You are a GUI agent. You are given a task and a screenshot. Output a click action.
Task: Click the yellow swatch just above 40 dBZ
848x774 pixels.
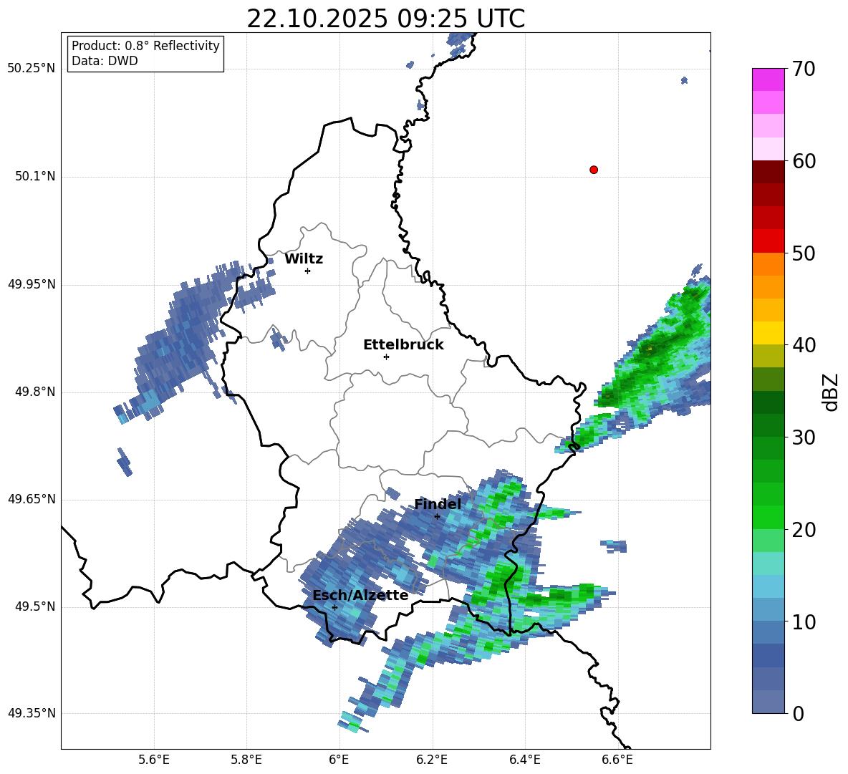pos(768,333)
